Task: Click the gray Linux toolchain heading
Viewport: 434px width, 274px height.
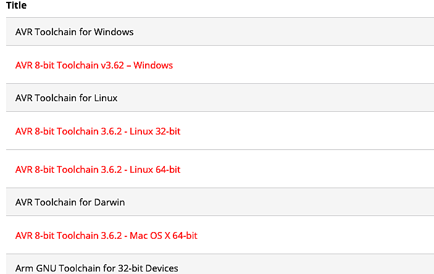Action: 66,98
